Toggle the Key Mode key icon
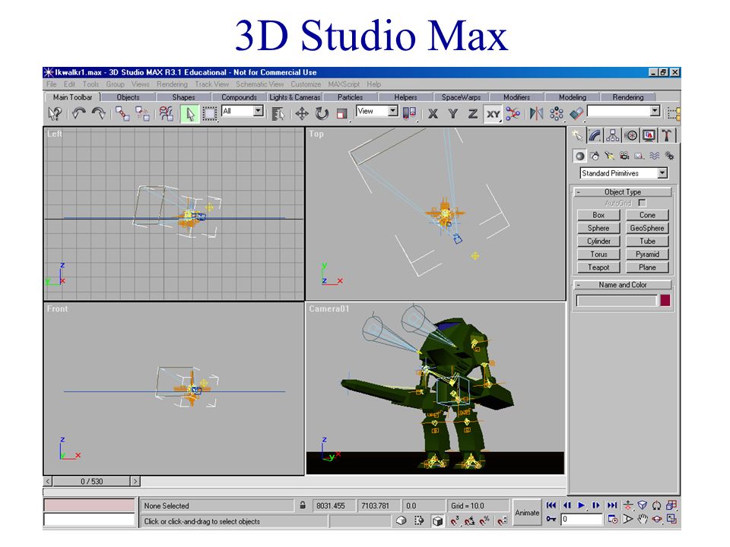The image size is (730, 547). tap(551, 519)
